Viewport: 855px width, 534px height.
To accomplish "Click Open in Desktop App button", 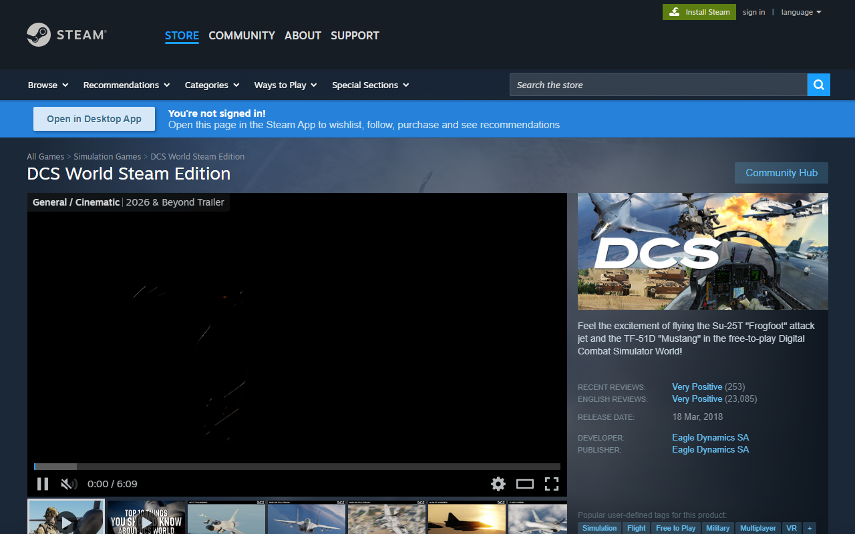I will click(94, 119).
